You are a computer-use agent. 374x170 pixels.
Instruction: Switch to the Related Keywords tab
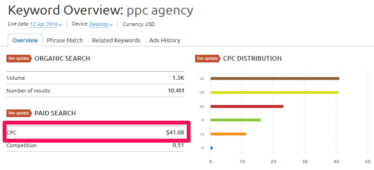tap(116, 41)
